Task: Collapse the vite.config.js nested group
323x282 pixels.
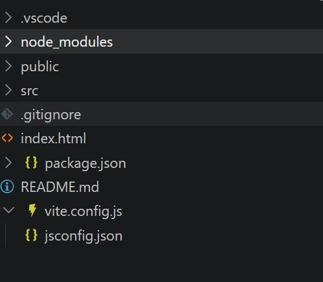Action: point(8,210)
